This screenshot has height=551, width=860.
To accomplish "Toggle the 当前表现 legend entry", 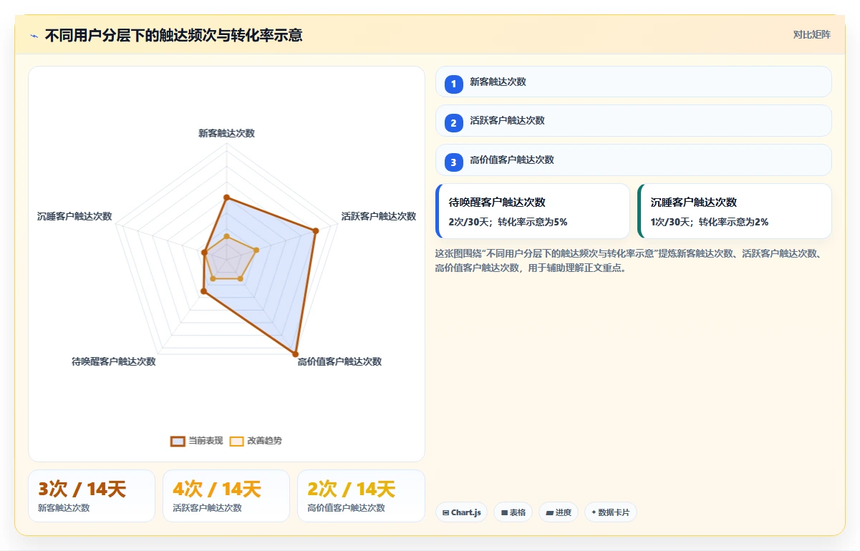I will click(197, 441).
